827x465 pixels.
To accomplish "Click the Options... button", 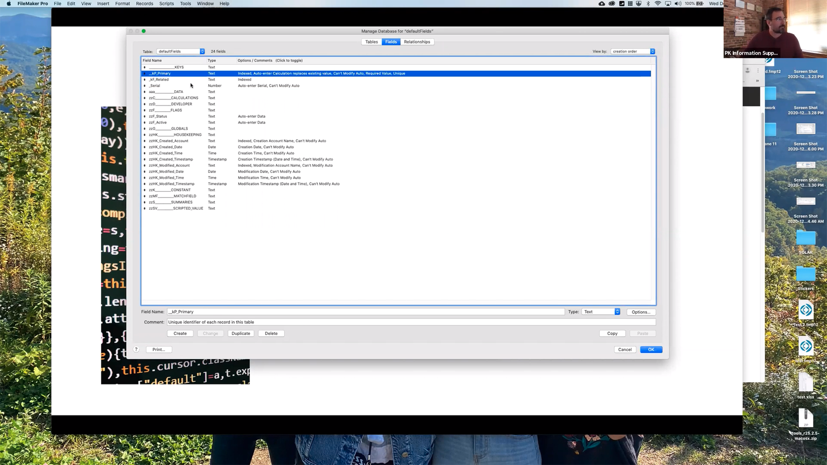I will [641, 312].
